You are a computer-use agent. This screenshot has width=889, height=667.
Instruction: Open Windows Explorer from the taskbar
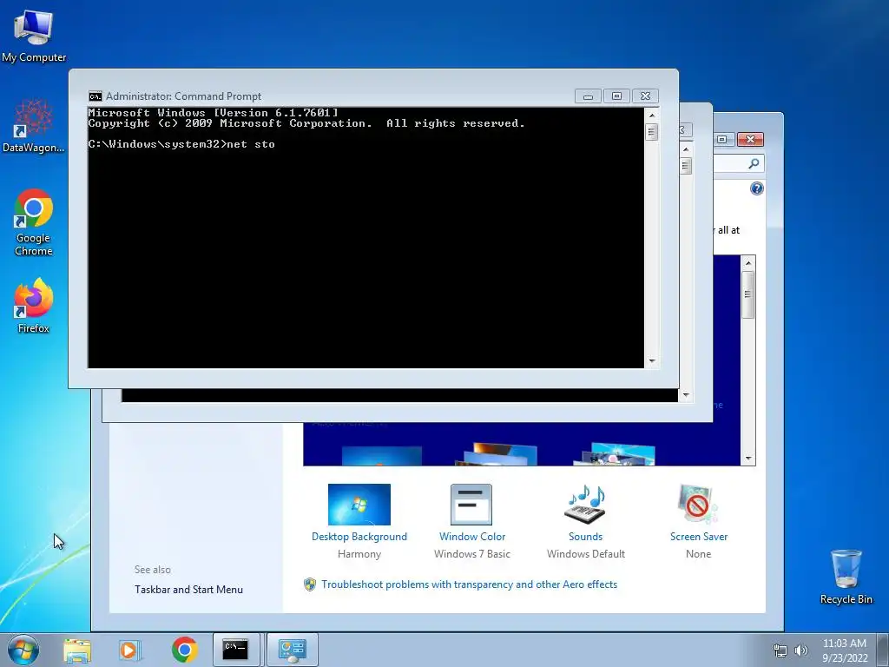[77, 650]
